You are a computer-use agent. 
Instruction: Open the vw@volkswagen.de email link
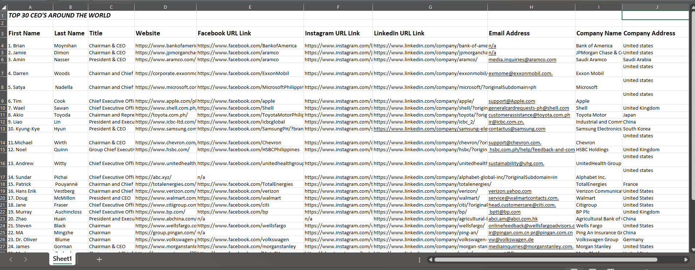tap(511, 239)
